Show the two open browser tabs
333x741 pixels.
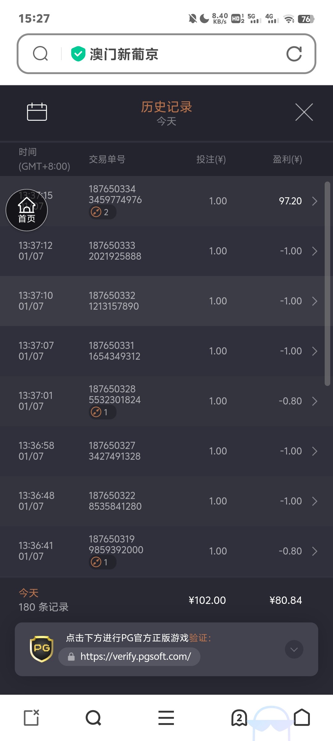[x=239, y=718]
